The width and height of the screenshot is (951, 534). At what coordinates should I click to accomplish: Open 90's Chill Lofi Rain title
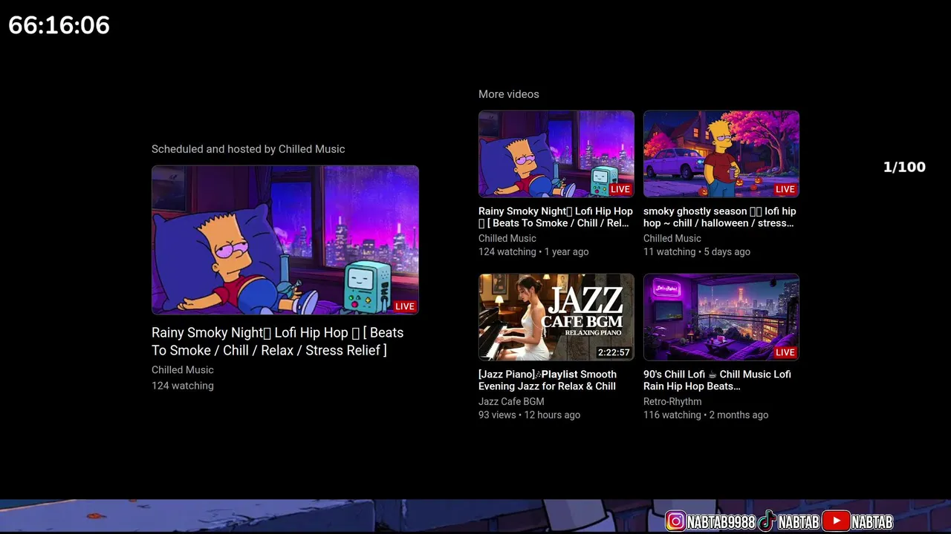[717, 380]
